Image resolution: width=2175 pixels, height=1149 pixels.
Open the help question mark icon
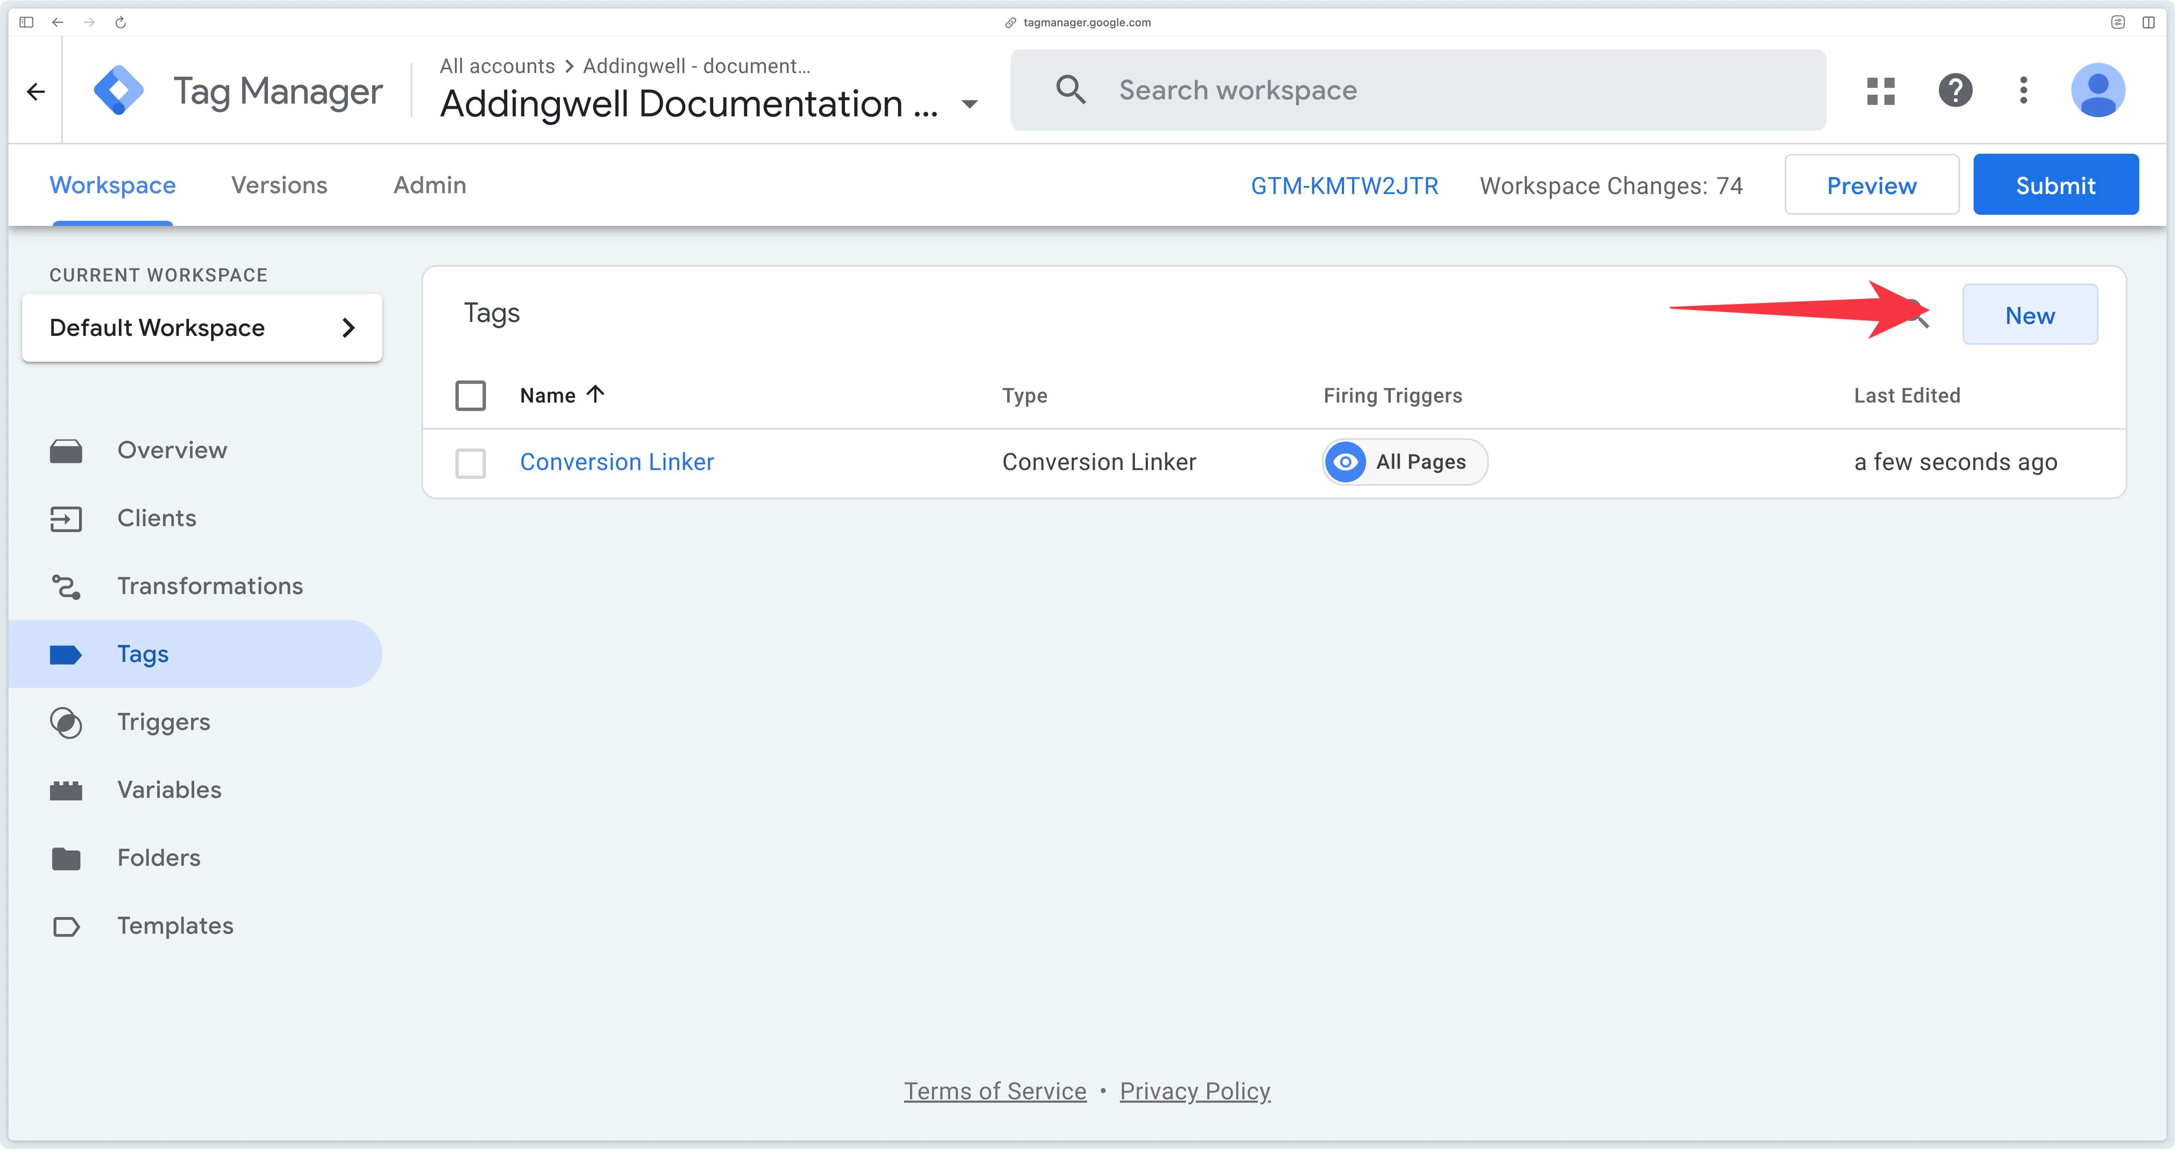click(1955, 90)
